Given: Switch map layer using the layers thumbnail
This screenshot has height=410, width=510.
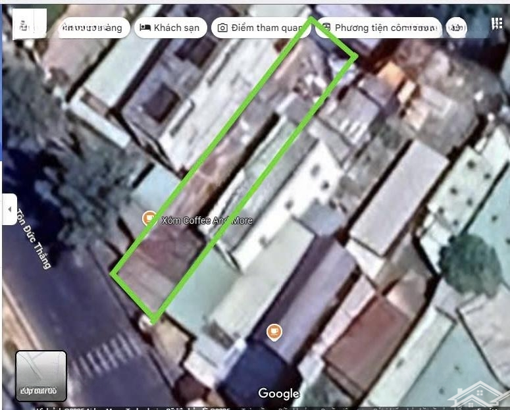Looking at the screenshot, I should point(41,376).
